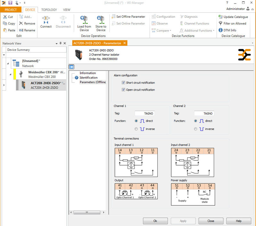Open the Quick Access toolbar dropdown

pyautogui.click(x=25, y=3)
